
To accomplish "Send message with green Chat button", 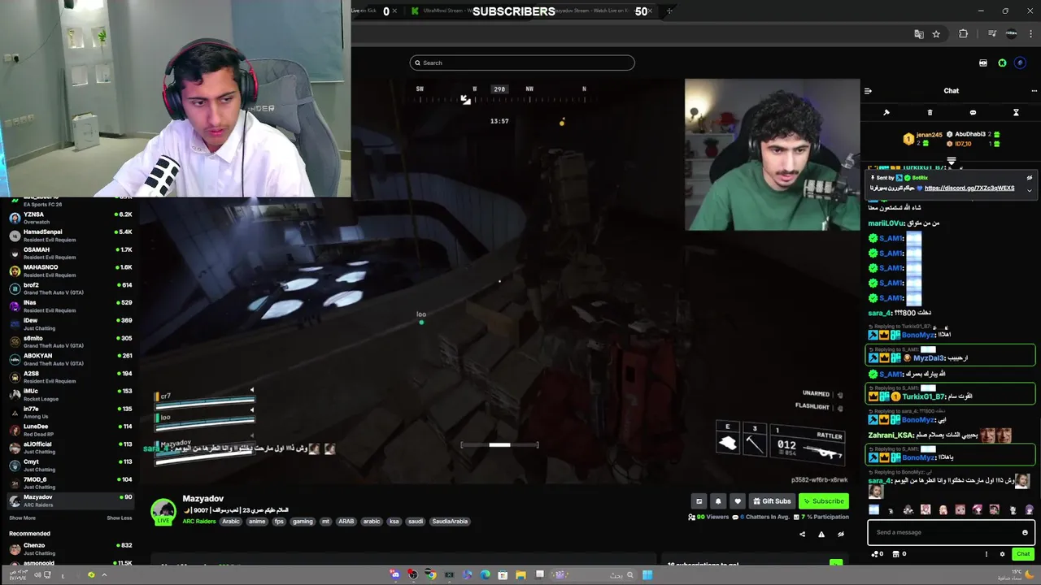I will 1023,554.
